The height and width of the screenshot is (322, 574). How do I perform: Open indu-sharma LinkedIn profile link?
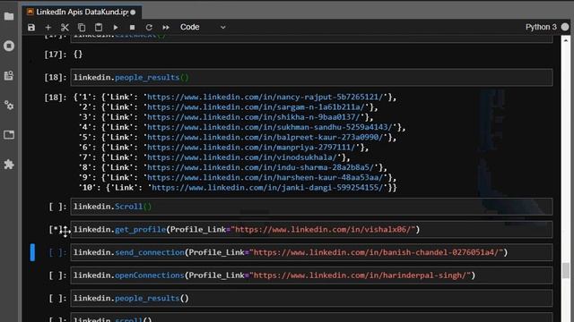click(261, 167)
